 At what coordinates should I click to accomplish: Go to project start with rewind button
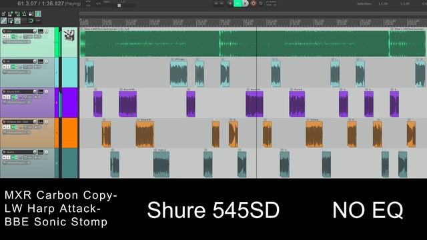click(216, 3)
